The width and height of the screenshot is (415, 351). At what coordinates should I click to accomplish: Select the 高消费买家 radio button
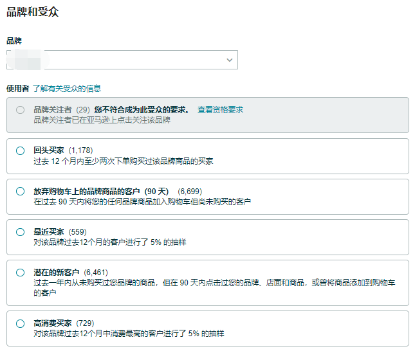coord(20,323)
